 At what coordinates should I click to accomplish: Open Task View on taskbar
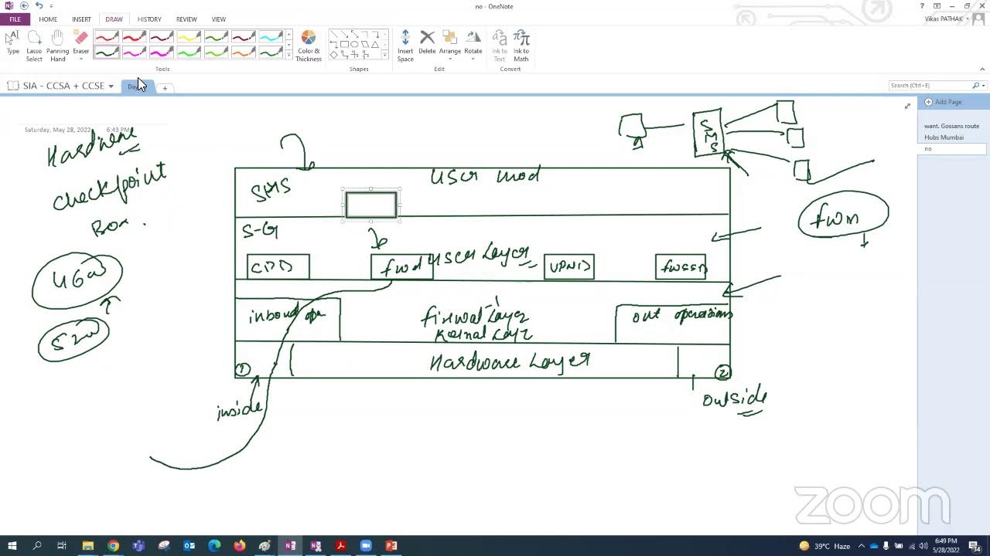click(x=62, y=546)
